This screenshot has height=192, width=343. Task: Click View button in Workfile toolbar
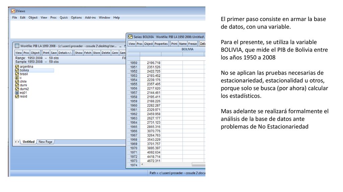tap(19, 53)
